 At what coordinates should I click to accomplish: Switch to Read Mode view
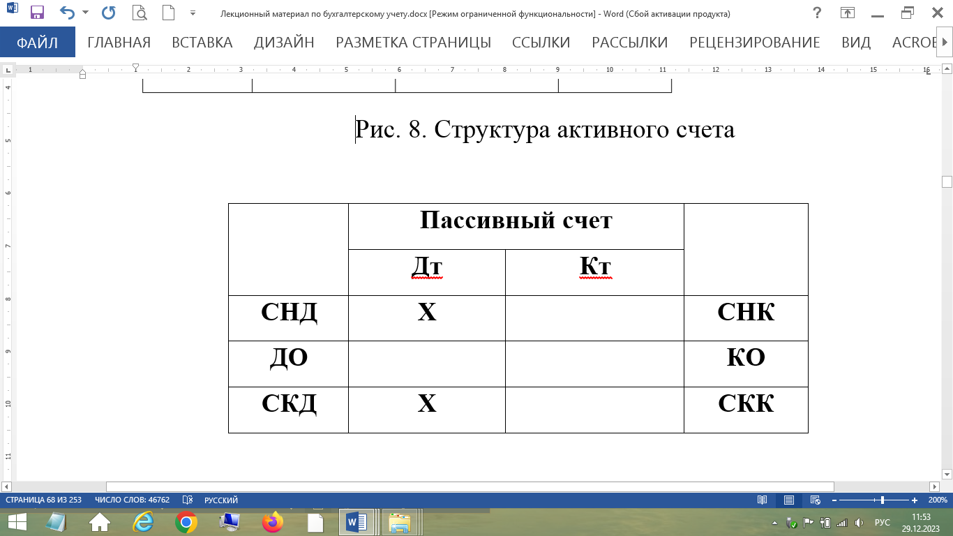763,500
